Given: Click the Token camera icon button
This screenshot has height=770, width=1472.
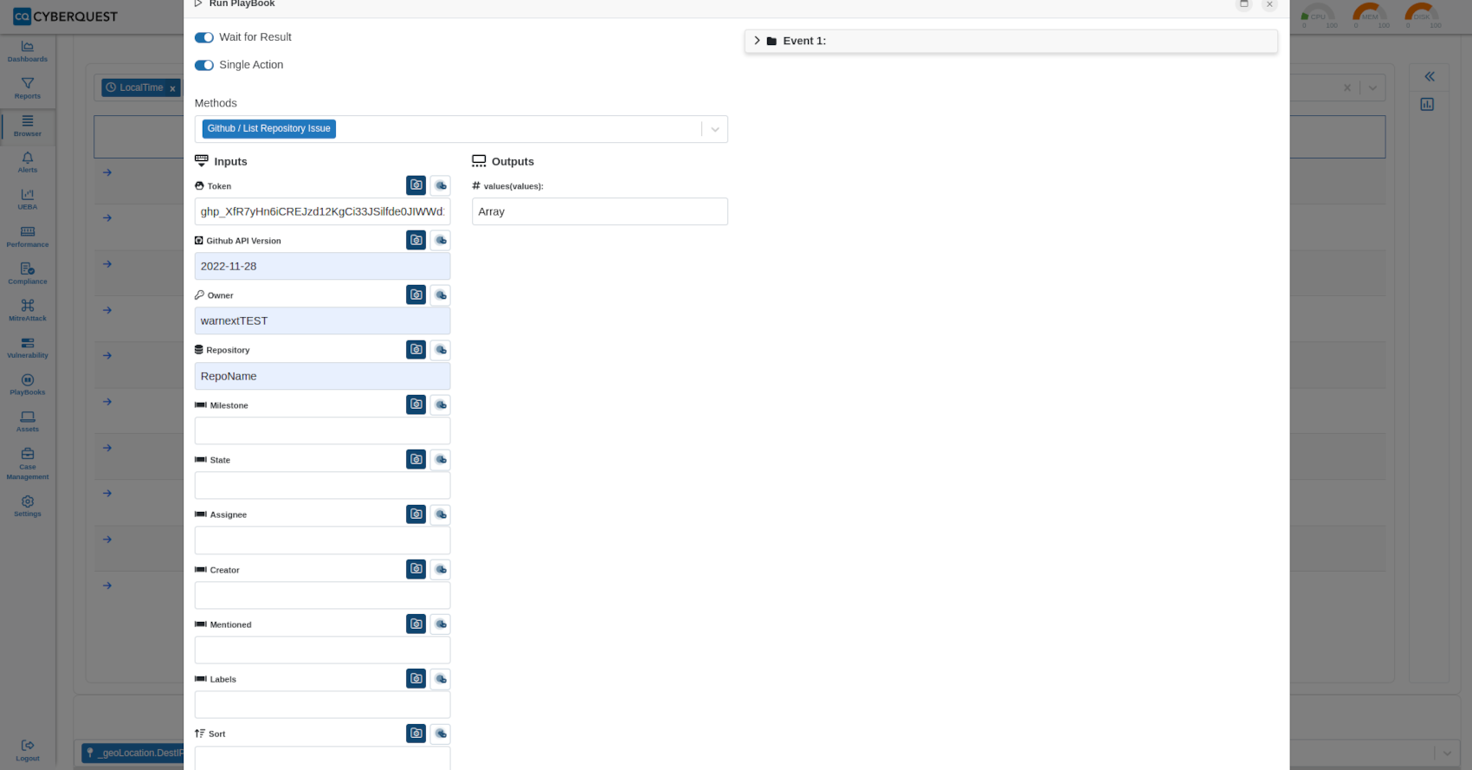Looking at the screenshot, I should [416, 185].
